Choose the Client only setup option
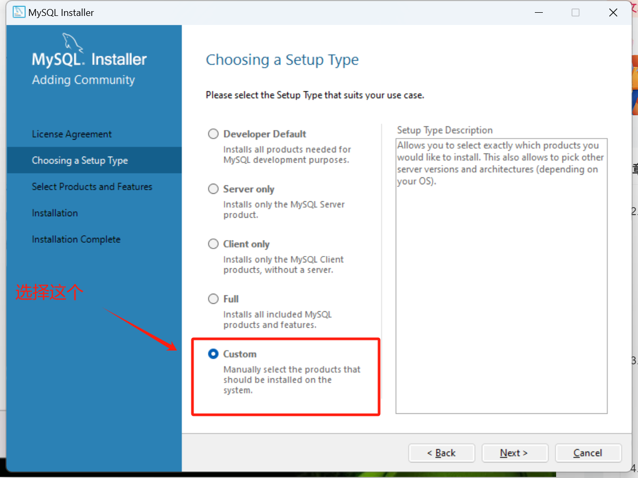Screen dimensions: 638x478 (213, 244)
